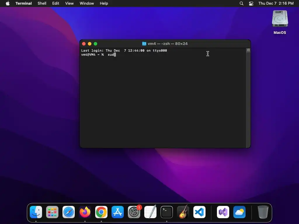
Task: Click the Terminal window title text
Action: (168, 44)
